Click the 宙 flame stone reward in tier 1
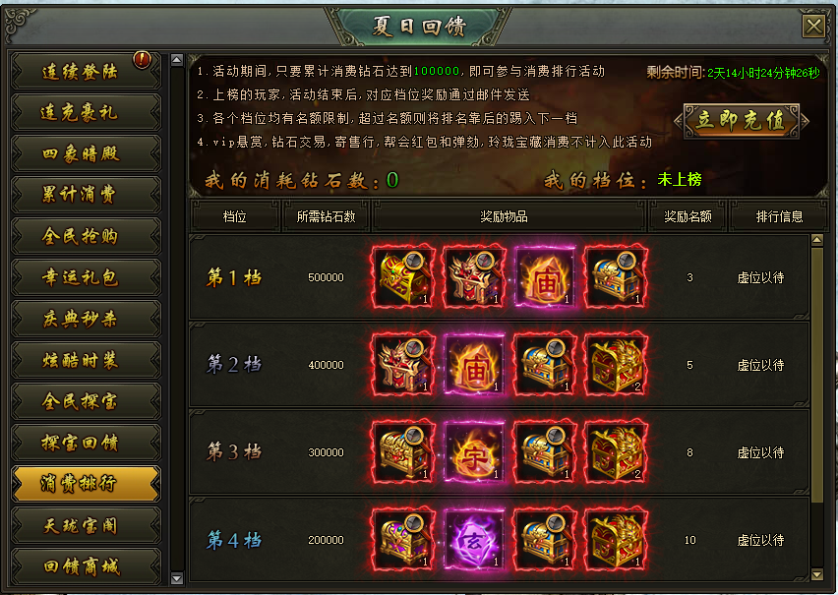The image size is (838, 595). (x=545, y=277)
